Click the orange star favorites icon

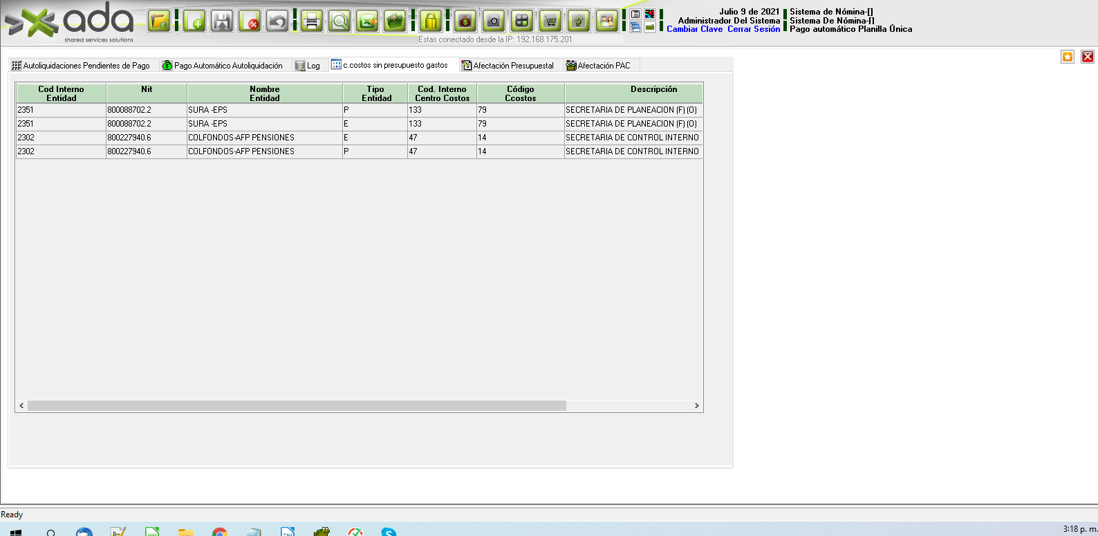[1068, 57]
